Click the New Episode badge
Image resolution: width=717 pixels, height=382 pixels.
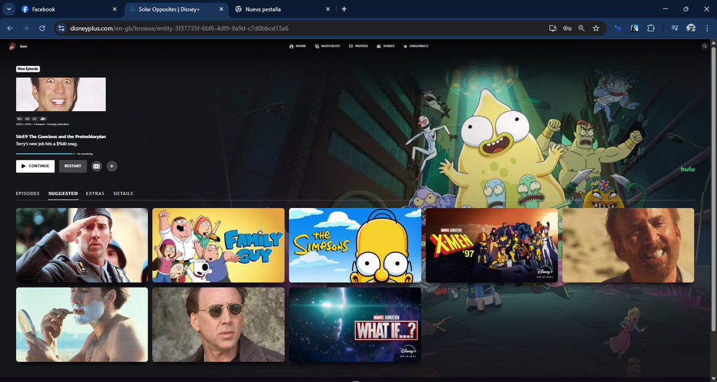point(27,69)
